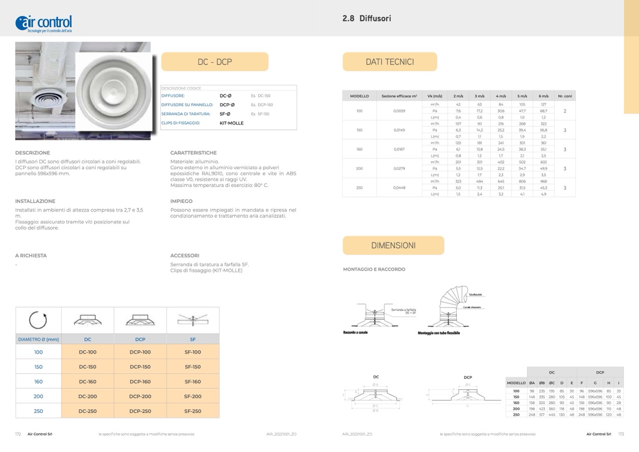Click the DCP dimension drawing
Image resolution: width=639 pixels, height=452 pixels.
tap(467, 395)
